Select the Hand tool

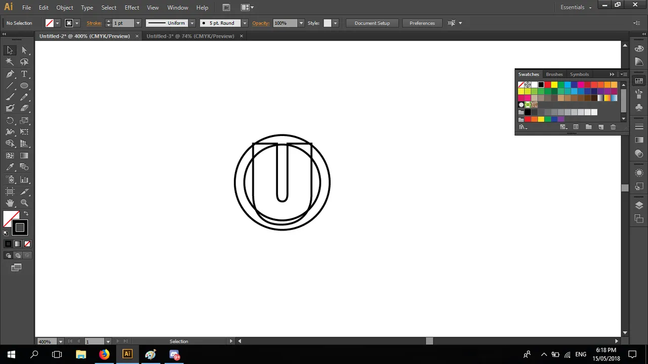(x=10, y=203)
